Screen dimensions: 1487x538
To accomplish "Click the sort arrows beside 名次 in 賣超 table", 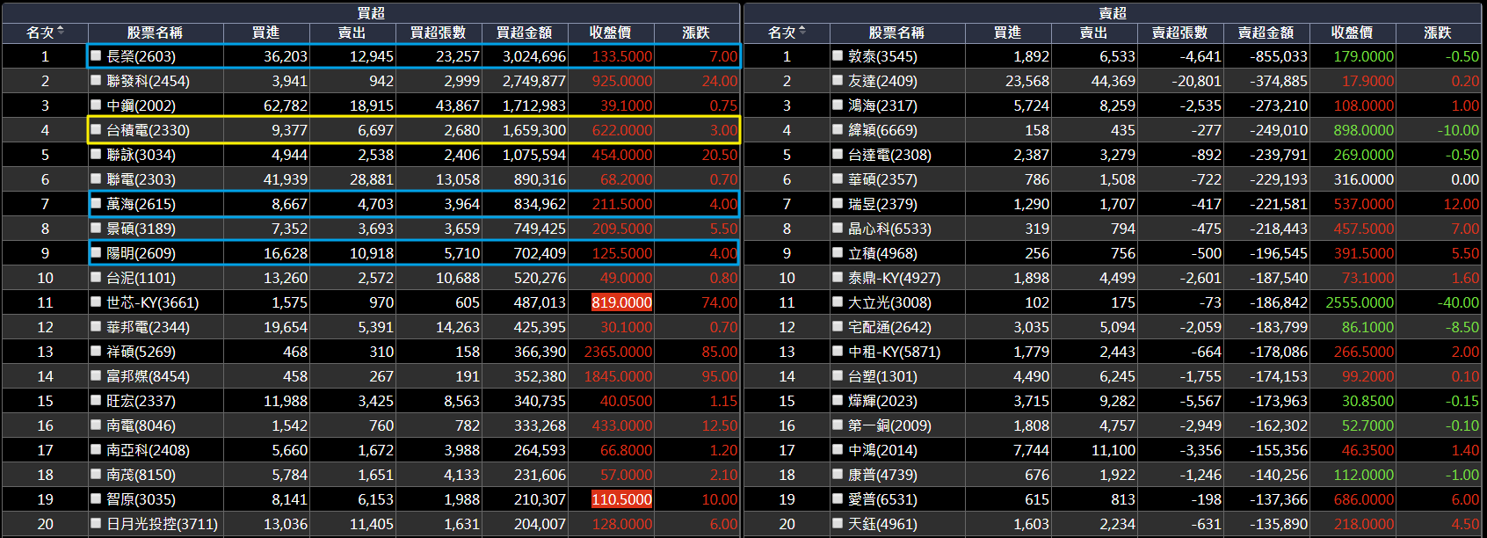I will pos(802,33).
